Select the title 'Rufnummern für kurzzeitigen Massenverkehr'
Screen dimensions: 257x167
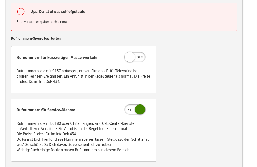(57, 57)
